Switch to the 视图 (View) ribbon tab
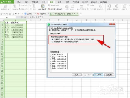Viewport: 130px width, 98px height. point(67,2)
